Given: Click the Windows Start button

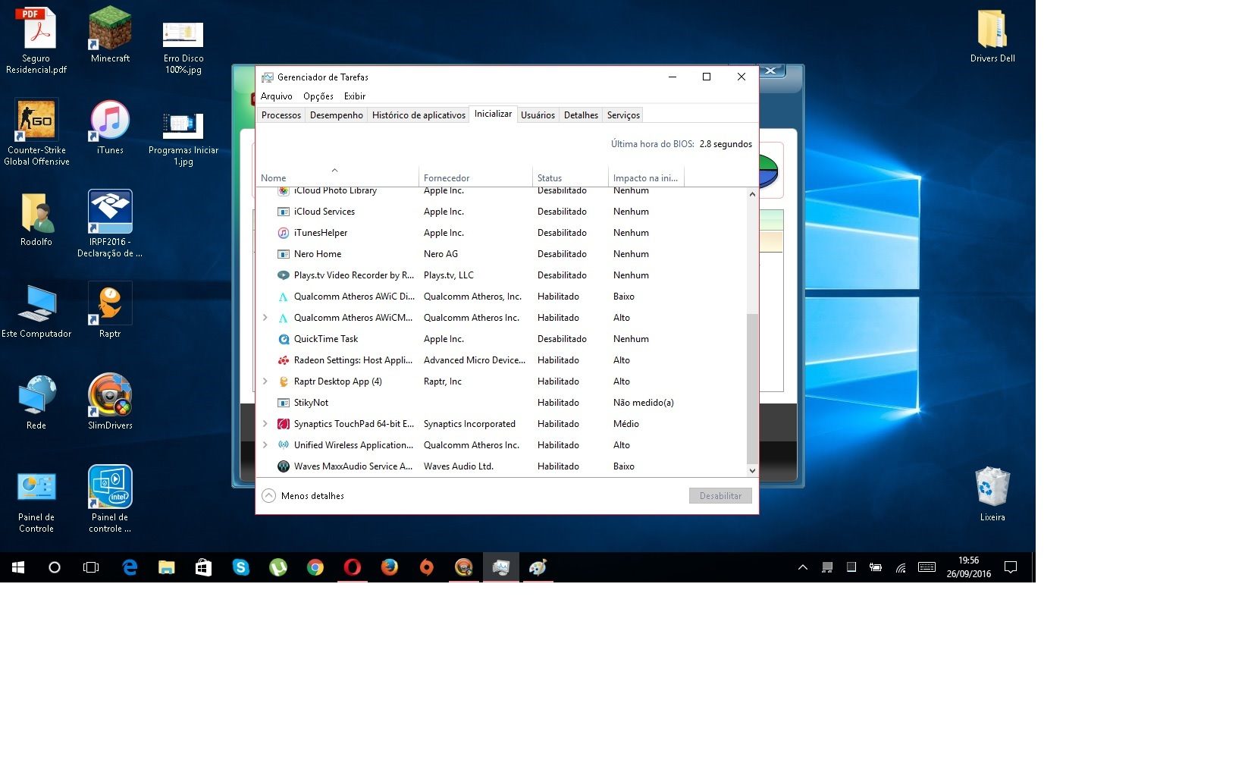Looking at the screenshot, I should pos(18,567).
